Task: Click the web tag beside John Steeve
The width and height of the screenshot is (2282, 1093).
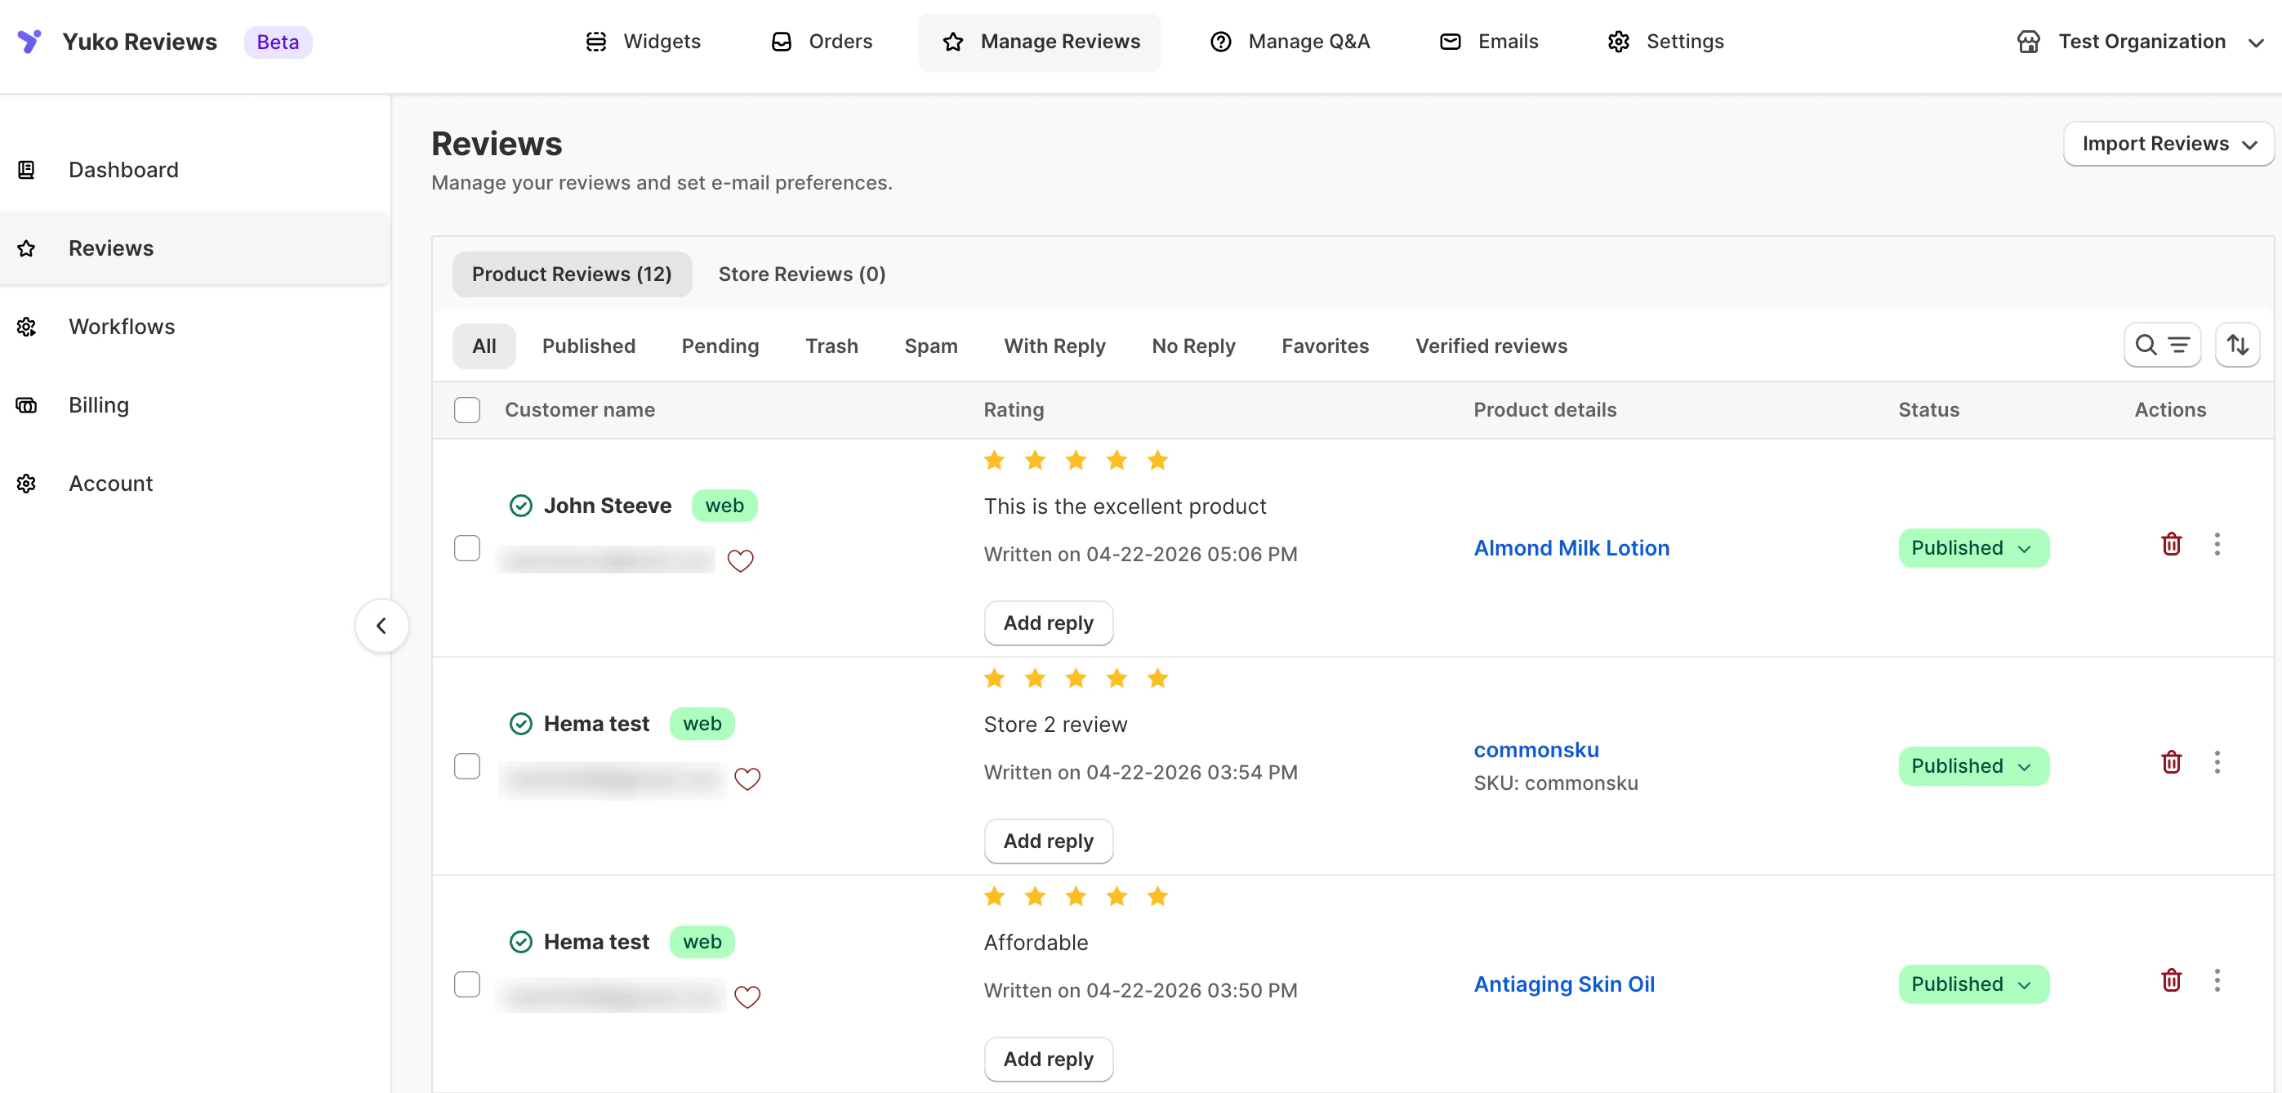Action: click(x=724, y=505)
